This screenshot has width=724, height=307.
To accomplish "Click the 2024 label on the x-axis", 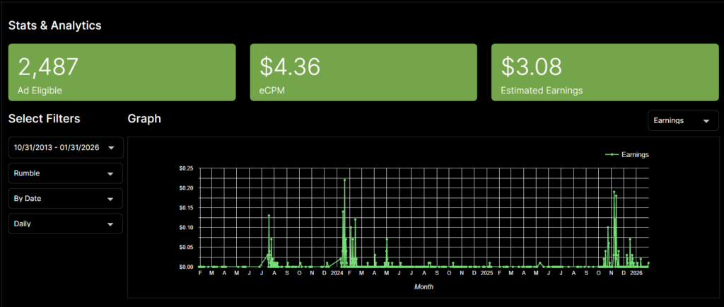I will 337,273.
